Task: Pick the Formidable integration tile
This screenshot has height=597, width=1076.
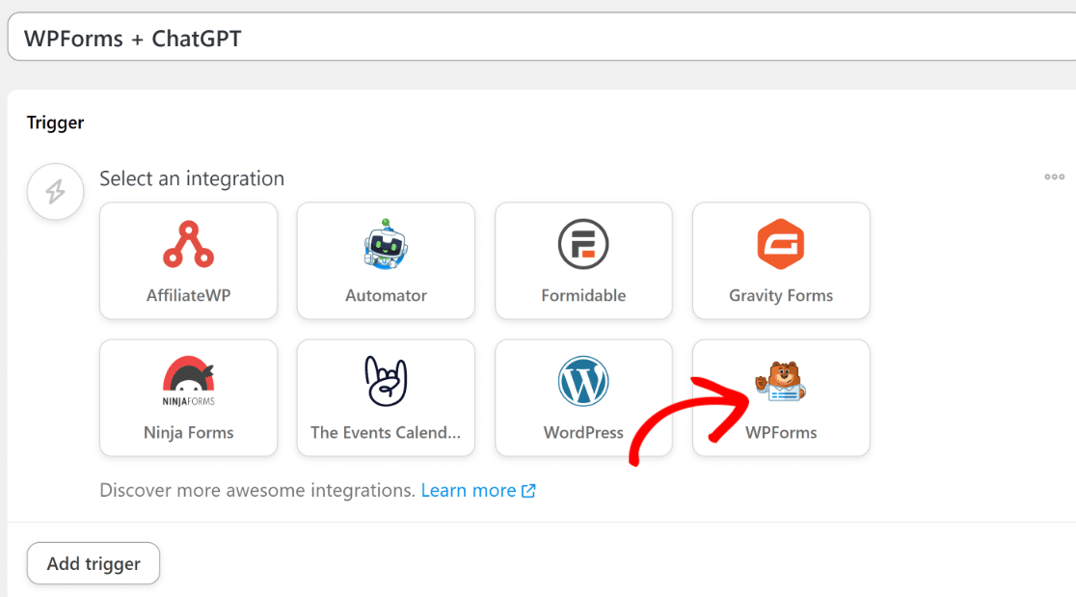Action: click(x=583, y=260)
